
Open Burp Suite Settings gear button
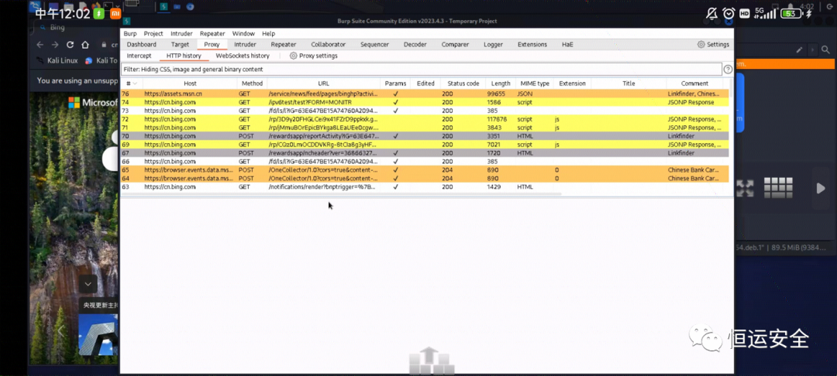pos(713,45)
